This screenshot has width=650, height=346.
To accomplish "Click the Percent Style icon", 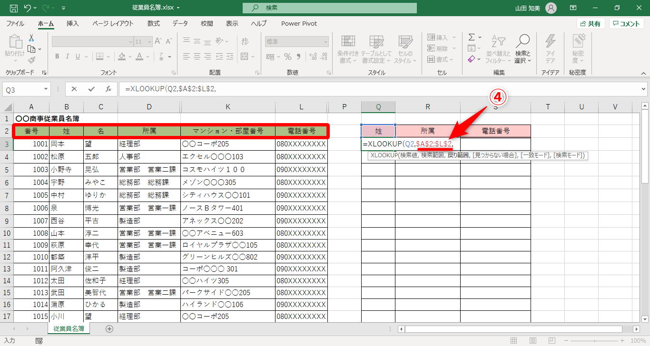I will point(287,57).
